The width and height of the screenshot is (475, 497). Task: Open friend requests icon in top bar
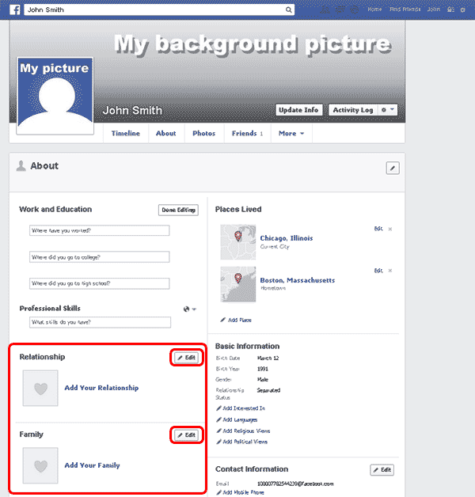point(325,9)
